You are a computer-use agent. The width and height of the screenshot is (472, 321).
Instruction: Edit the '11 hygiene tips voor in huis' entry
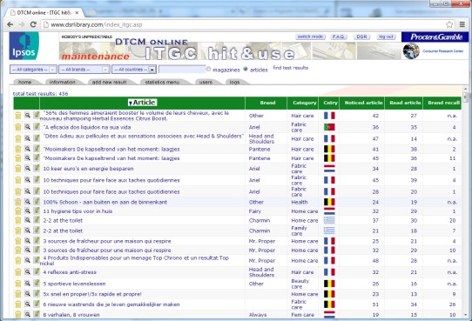(37, 211)
